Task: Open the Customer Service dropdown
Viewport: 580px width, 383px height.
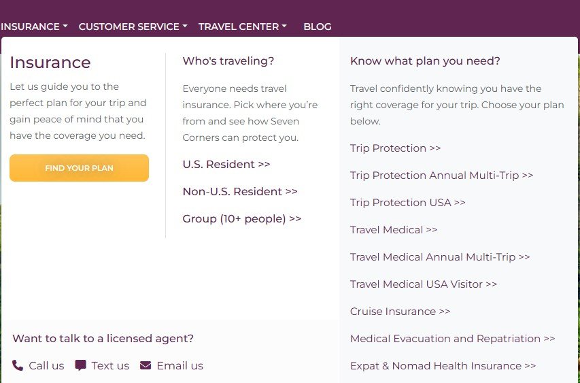Action: [133, 27]
